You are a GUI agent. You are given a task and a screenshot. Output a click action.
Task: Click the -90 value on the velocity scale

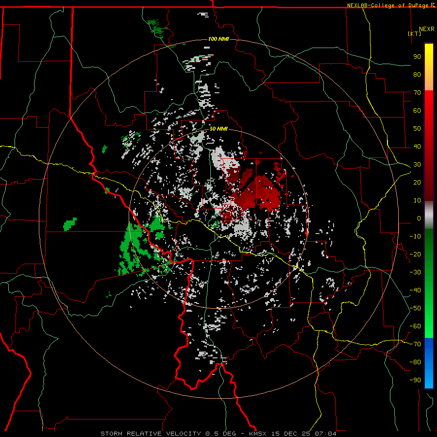click(415, 380)
